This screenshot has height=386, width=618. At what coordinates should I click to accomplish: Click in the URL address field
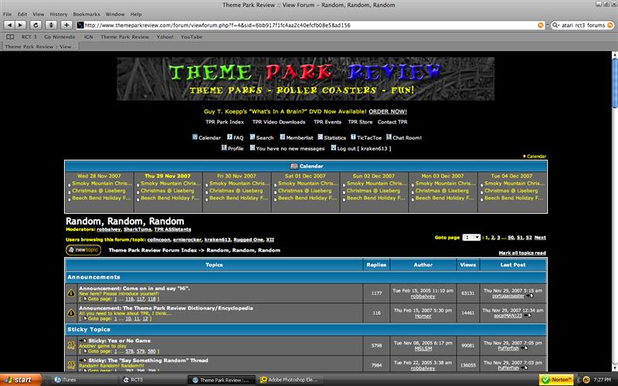pos(310,25)
